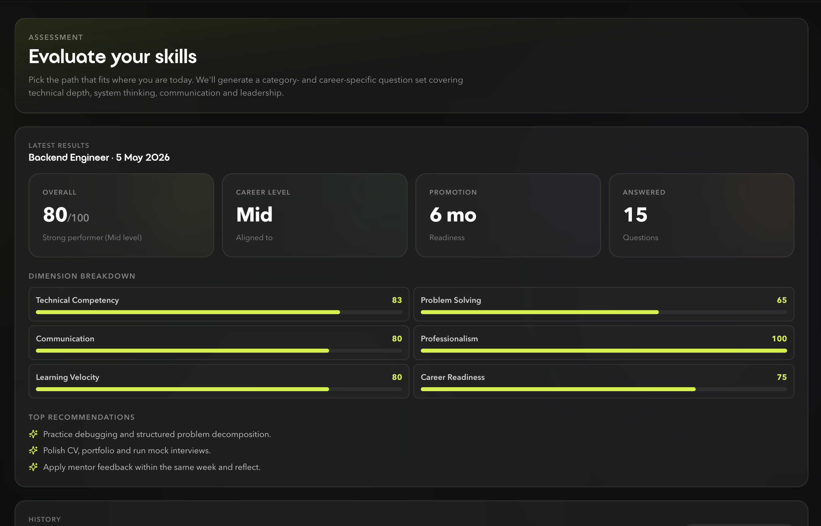
Task: Click the Communication dimension label
Action: click(x=65, y=339)
